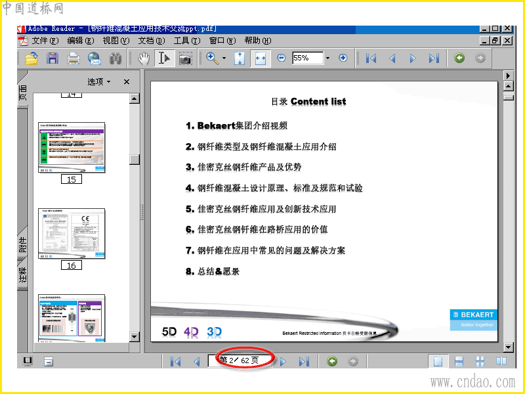Close the pages panel with the X
The height and width of the screenshot is (394, 525).
coord(127,81)
